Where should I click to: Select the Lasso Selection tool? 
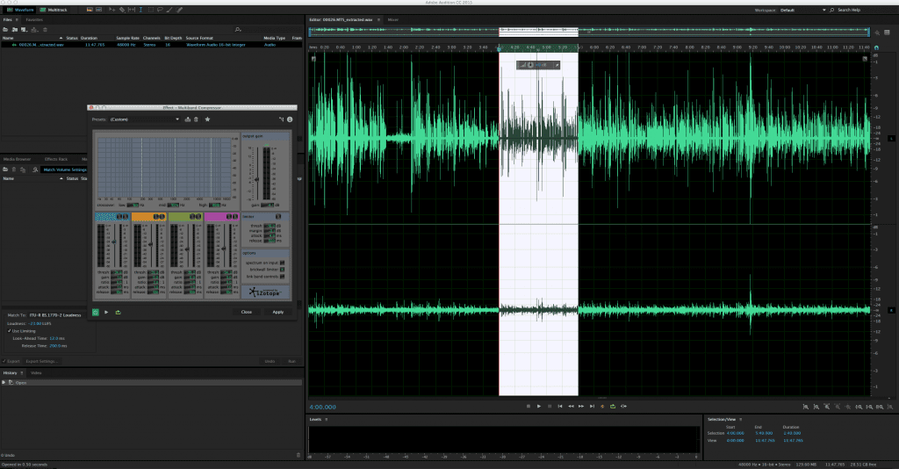pyautogui.click(x=160, y=10)
